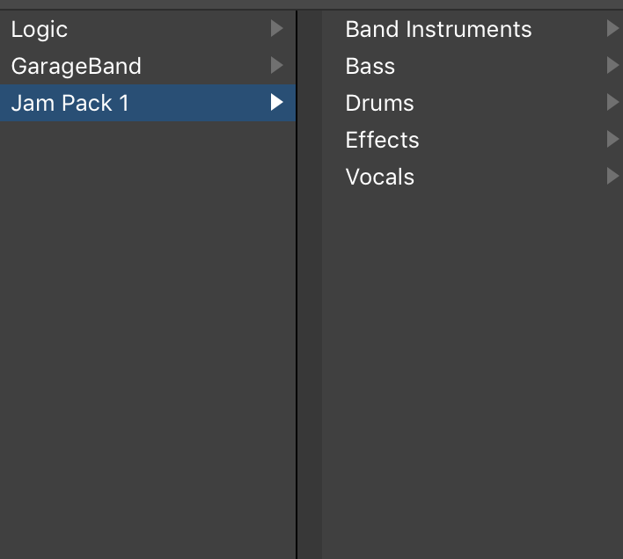Viewport: 623px width, 559px height.
Task: Click the disclosure triangle beside GarageBand
Action: tap(276, 66)
